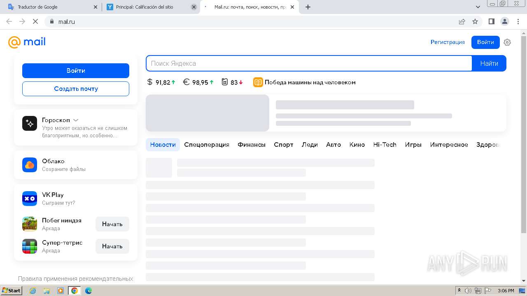This screenshot has width=527, height=296.
Task: Open the Chrome tab search dropdown
Action: point(478,7)
